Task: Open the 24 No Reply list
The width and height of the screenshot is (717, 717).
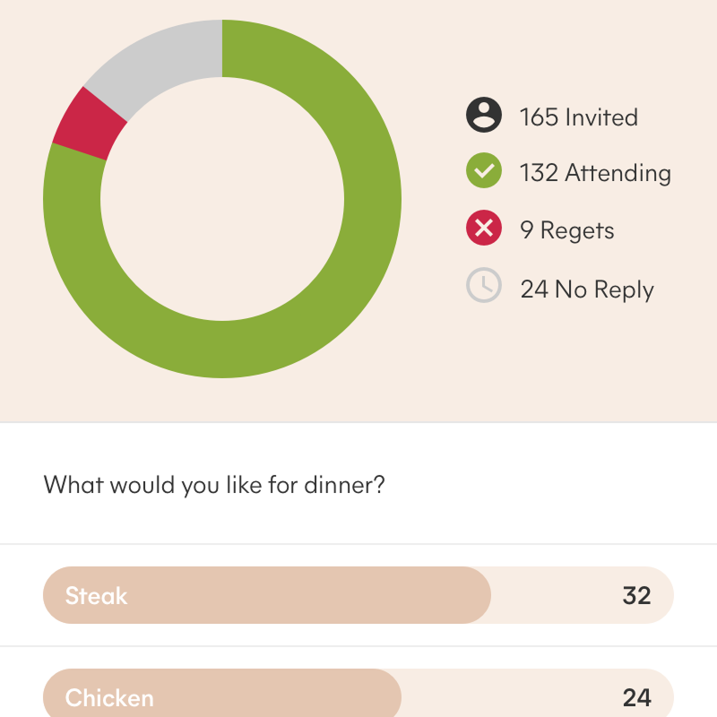Action: (587, 289)
